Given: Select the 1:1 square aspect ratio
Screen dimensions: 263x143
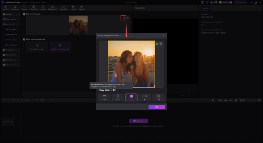Looking at the screenshot, I should [131, 98].
